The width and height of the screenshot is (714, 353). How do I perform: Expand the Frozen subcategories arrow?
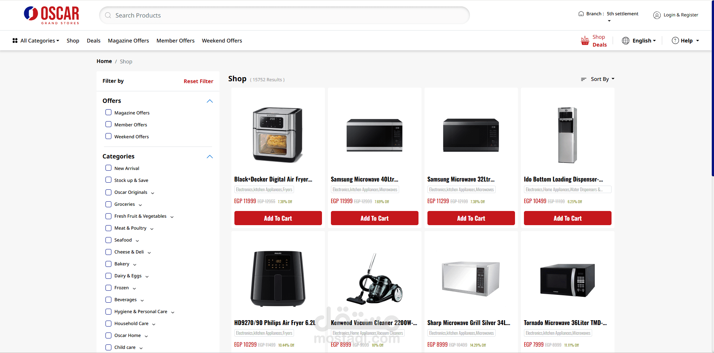coord(135,289)
